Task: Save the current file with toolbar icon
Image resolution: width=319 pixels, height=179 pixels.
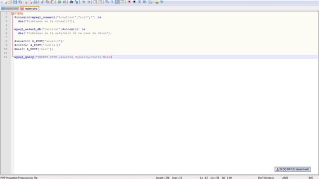Action: [x=15, y=2]
